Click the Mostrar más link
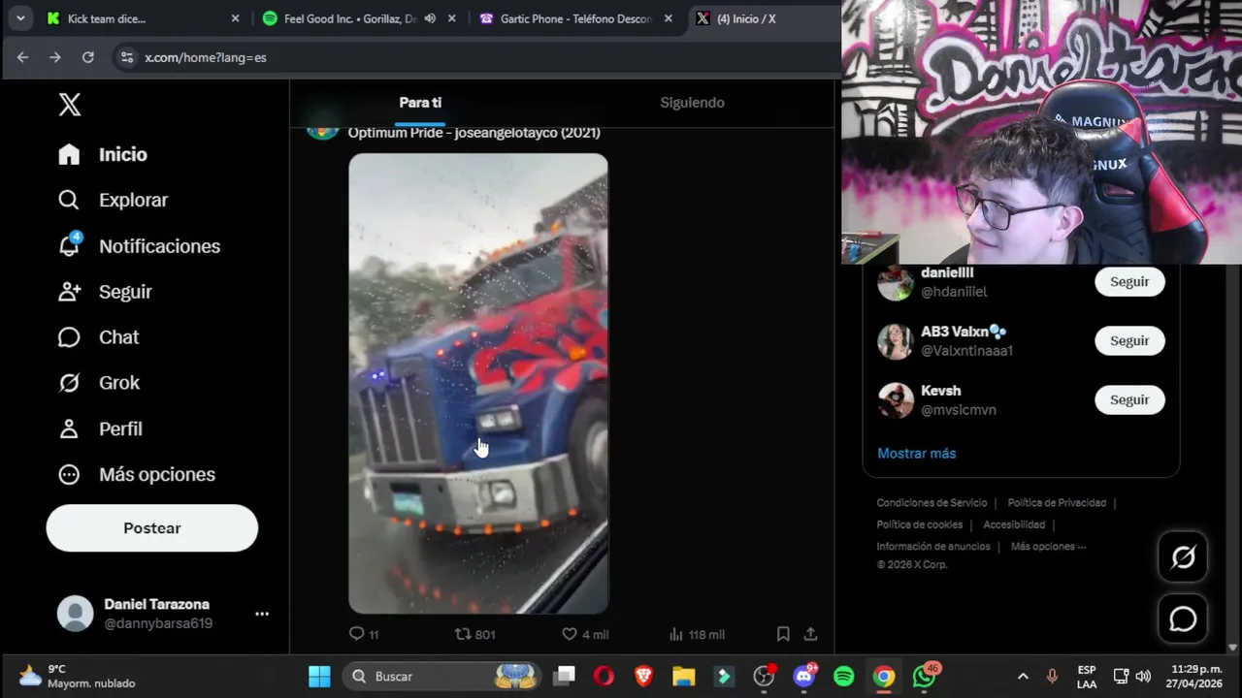 pos(917,454)
